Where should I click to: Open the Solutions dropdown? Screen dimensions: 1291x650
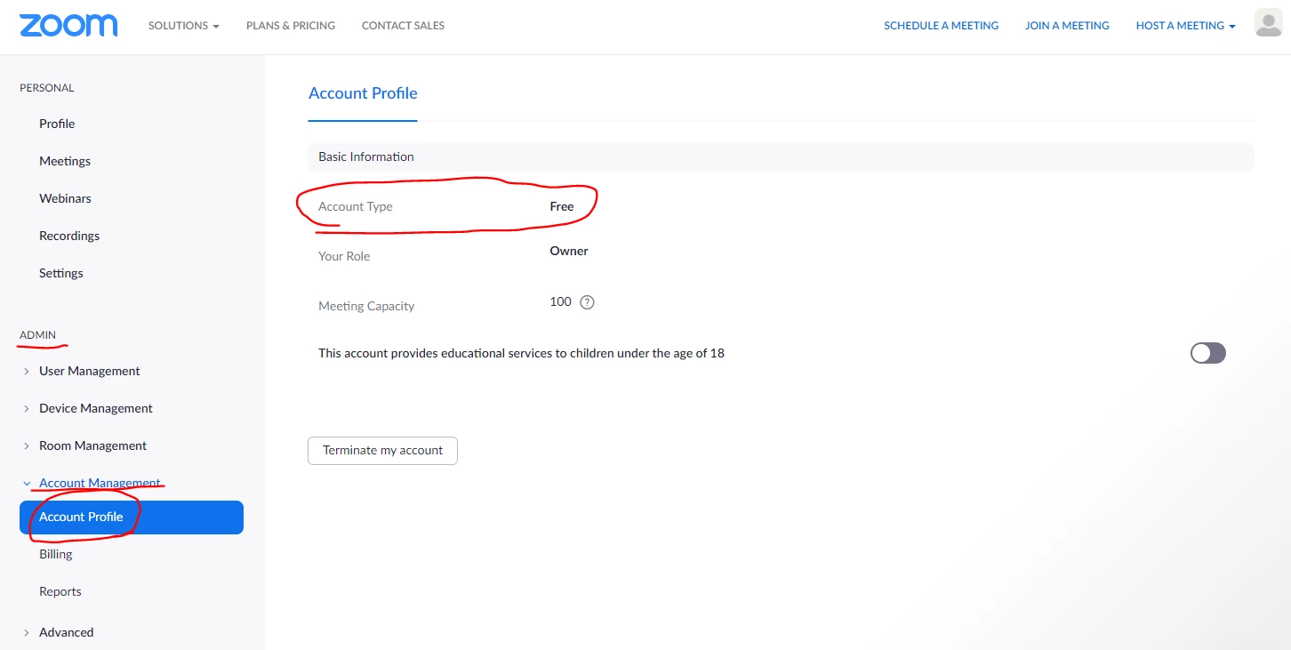click(183, 26)
